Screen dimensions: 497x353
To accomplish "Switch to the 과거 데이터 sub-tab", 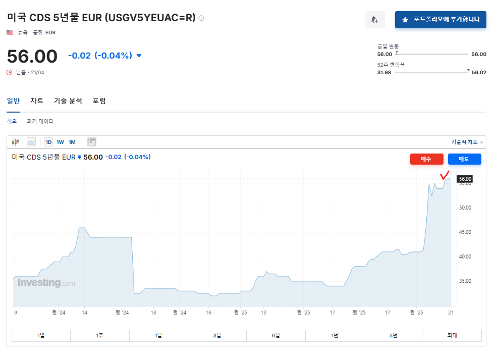I will pyautogui.click(x=40, y=121).
